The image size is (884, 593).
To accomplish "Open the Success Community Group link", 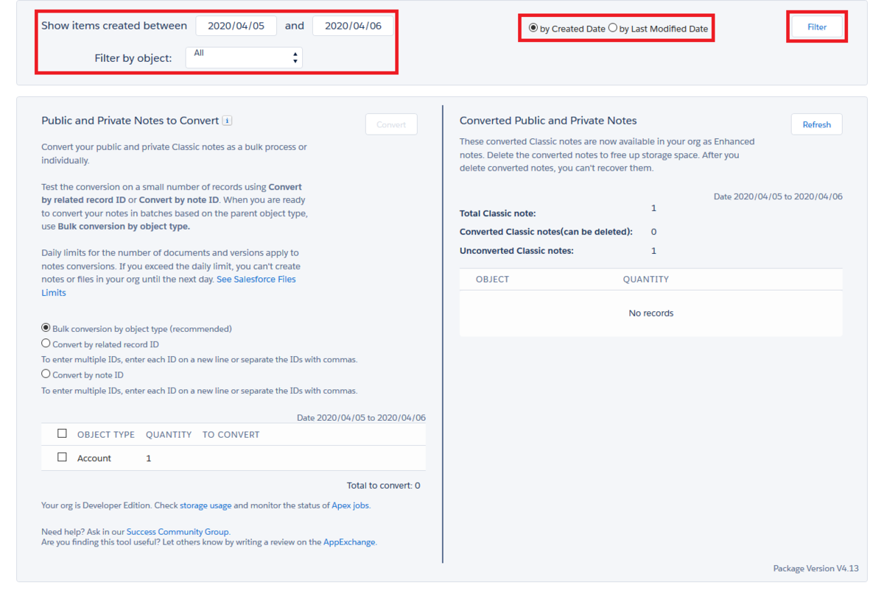I will 178,531.
